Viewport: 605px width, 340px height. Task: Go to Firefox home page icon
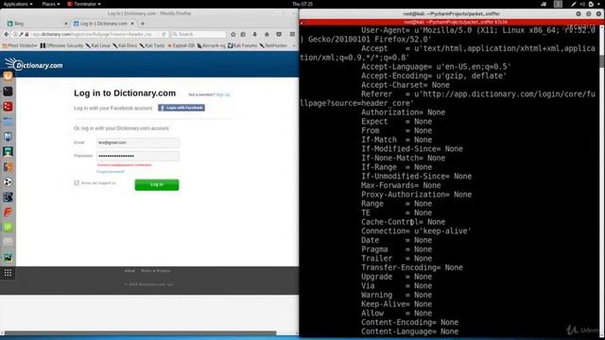coord(267,34)
